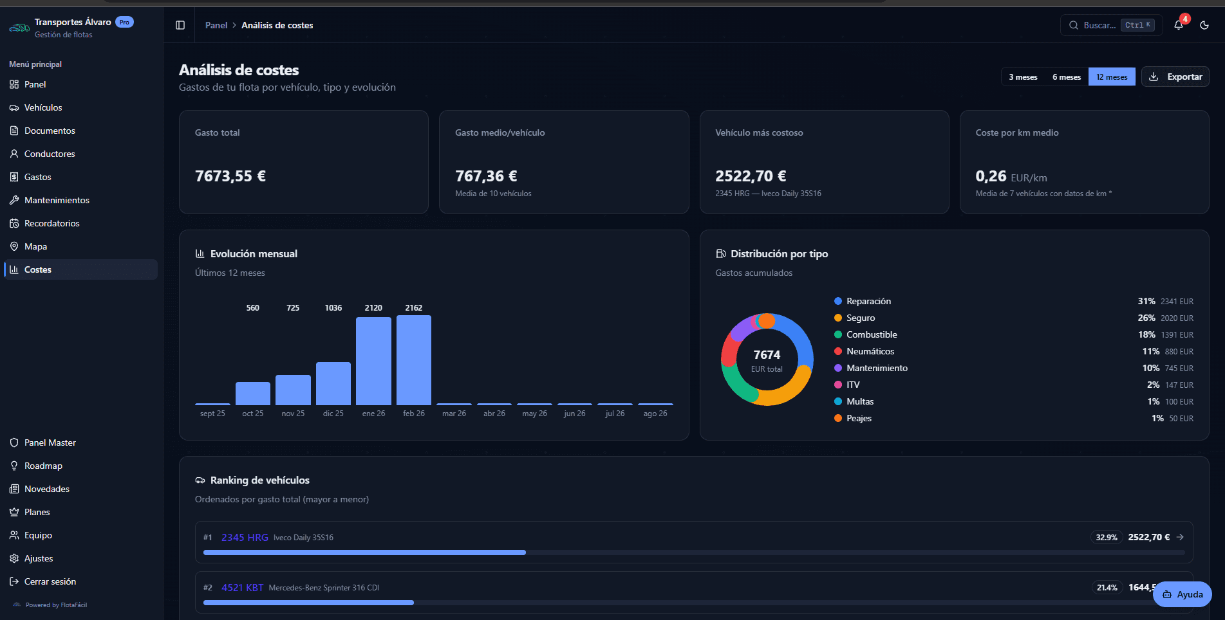Viewport: 1225px width, 620px height.
Task: Open vehicle 2345 HRG link
Action: click(245, 537)
